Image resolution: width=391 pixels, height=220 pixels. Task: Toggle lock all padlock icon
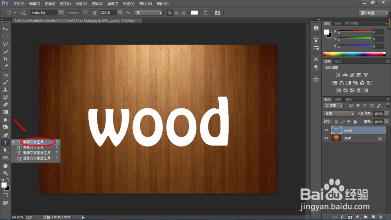pyautogui.click(x=355, y=122)
